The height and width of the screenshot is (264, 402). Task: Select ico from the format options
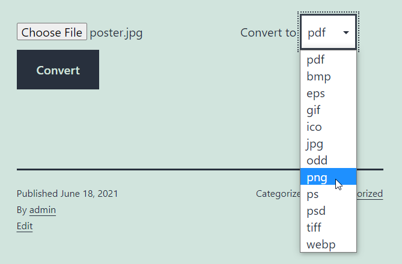tap(328, 127)
